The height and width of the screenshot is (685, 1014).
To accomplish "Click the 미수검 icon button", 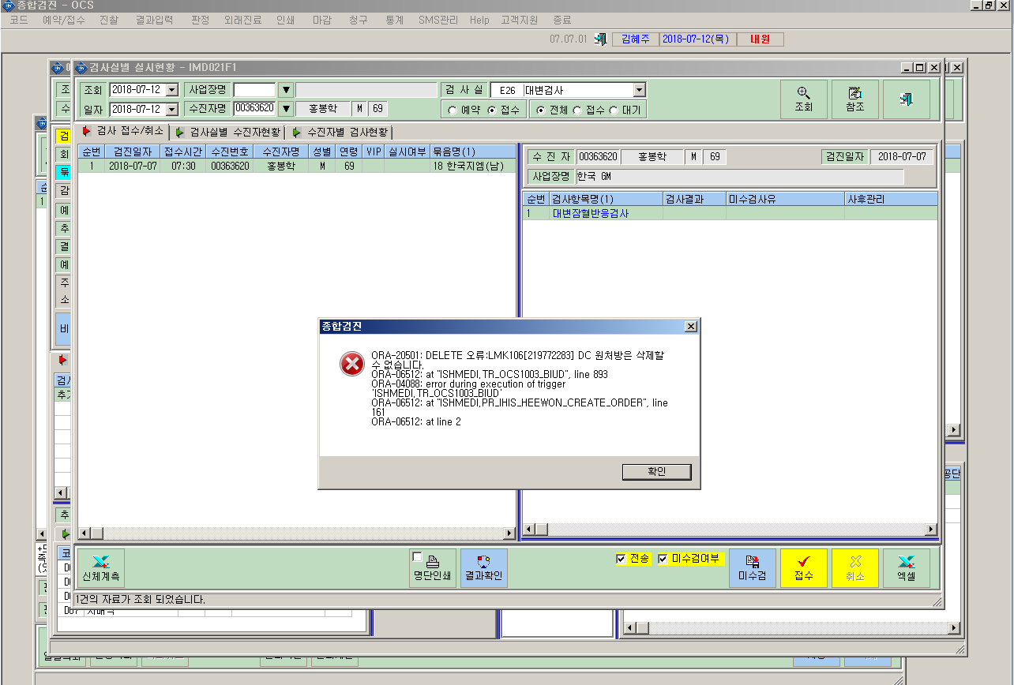I will coord(753,568).
